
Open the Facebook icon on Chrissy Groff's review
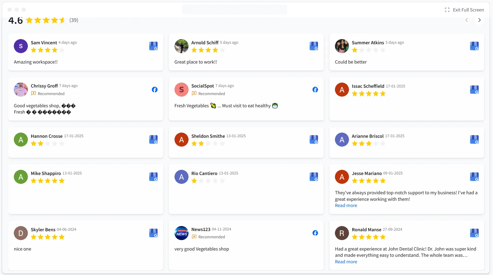click(x=154, y=90)
